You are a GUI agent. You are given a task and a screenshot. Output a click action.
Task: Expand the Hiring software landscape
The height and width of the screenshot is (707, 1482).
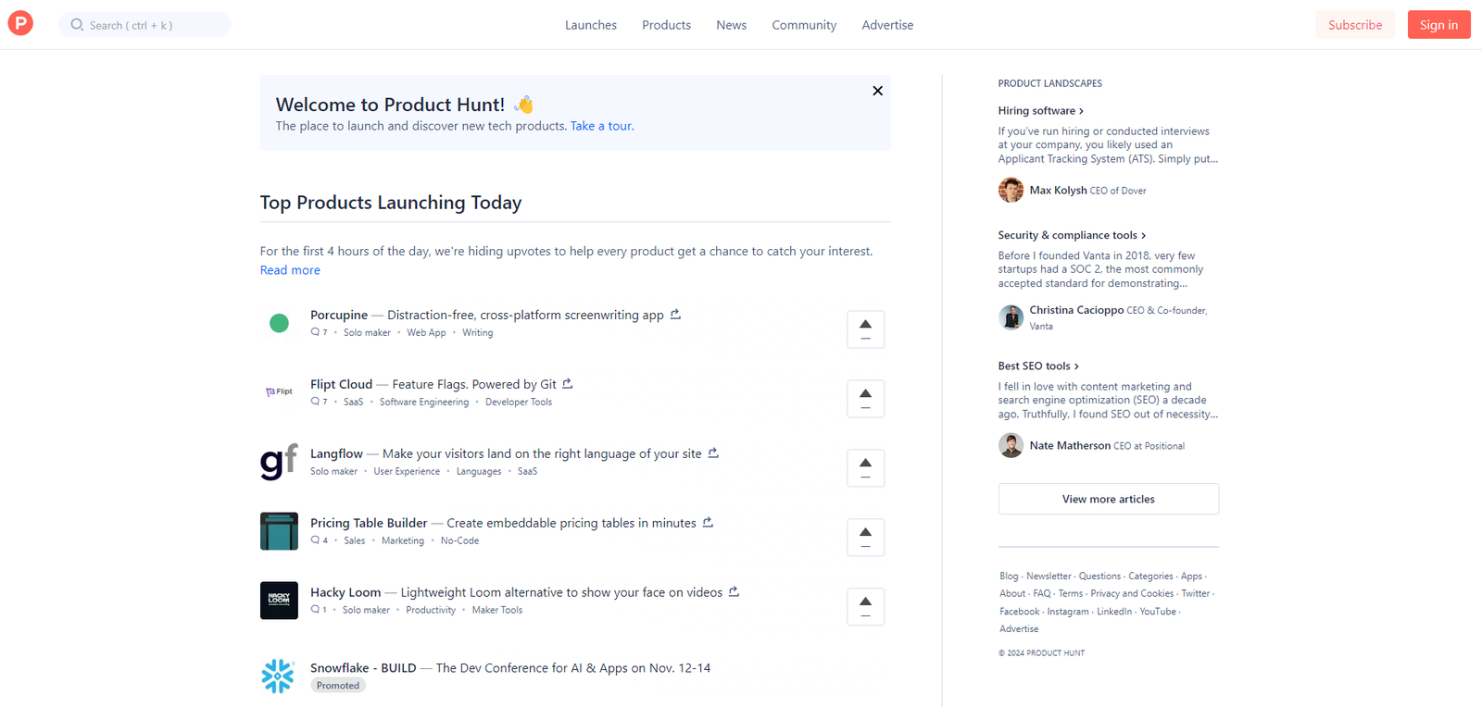pos(1040,111)
